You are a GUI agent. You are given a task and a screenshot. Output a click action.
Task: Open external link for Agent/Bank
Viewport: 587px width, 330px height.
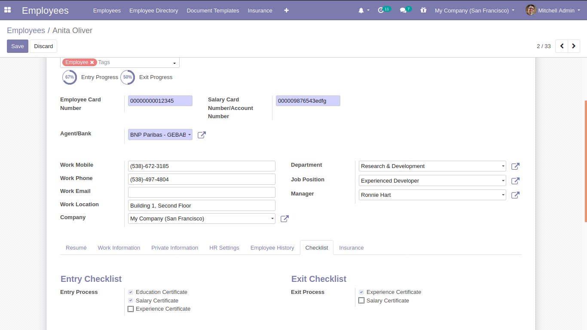point(202,135)
